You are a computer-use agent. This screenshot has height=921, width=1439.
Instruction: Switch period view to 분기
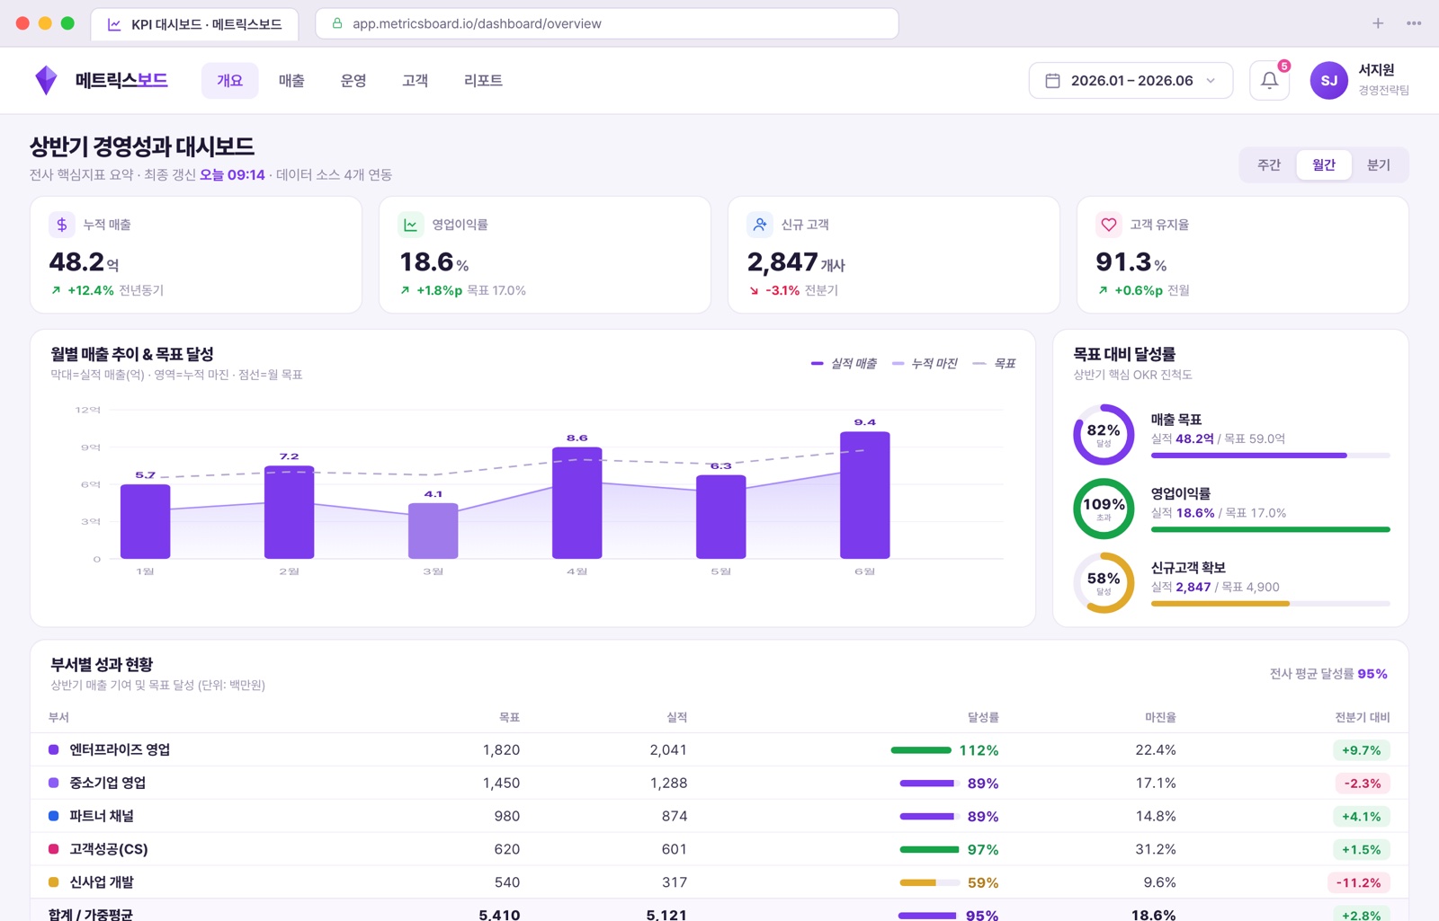(x=1378, y=165)
